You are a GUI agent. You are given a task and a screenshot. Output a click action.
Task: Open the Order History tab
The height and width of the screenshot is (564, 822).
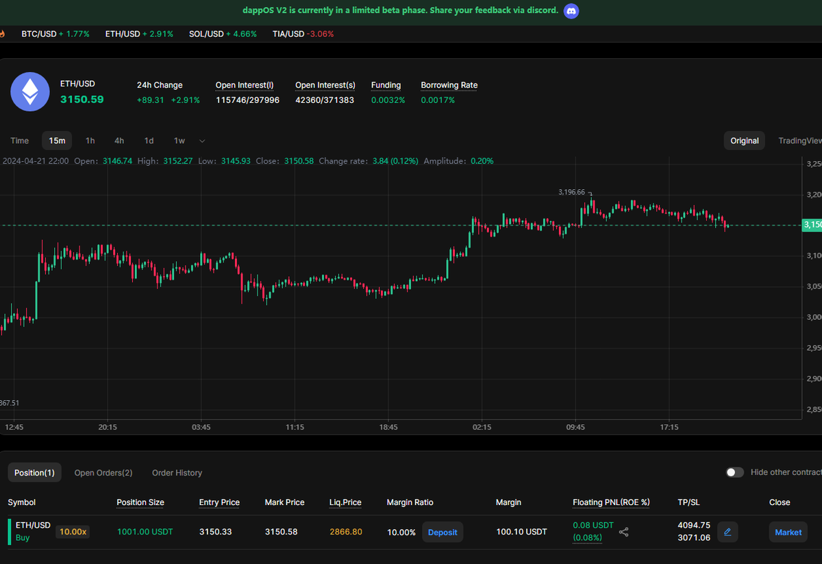pos(177,473)
